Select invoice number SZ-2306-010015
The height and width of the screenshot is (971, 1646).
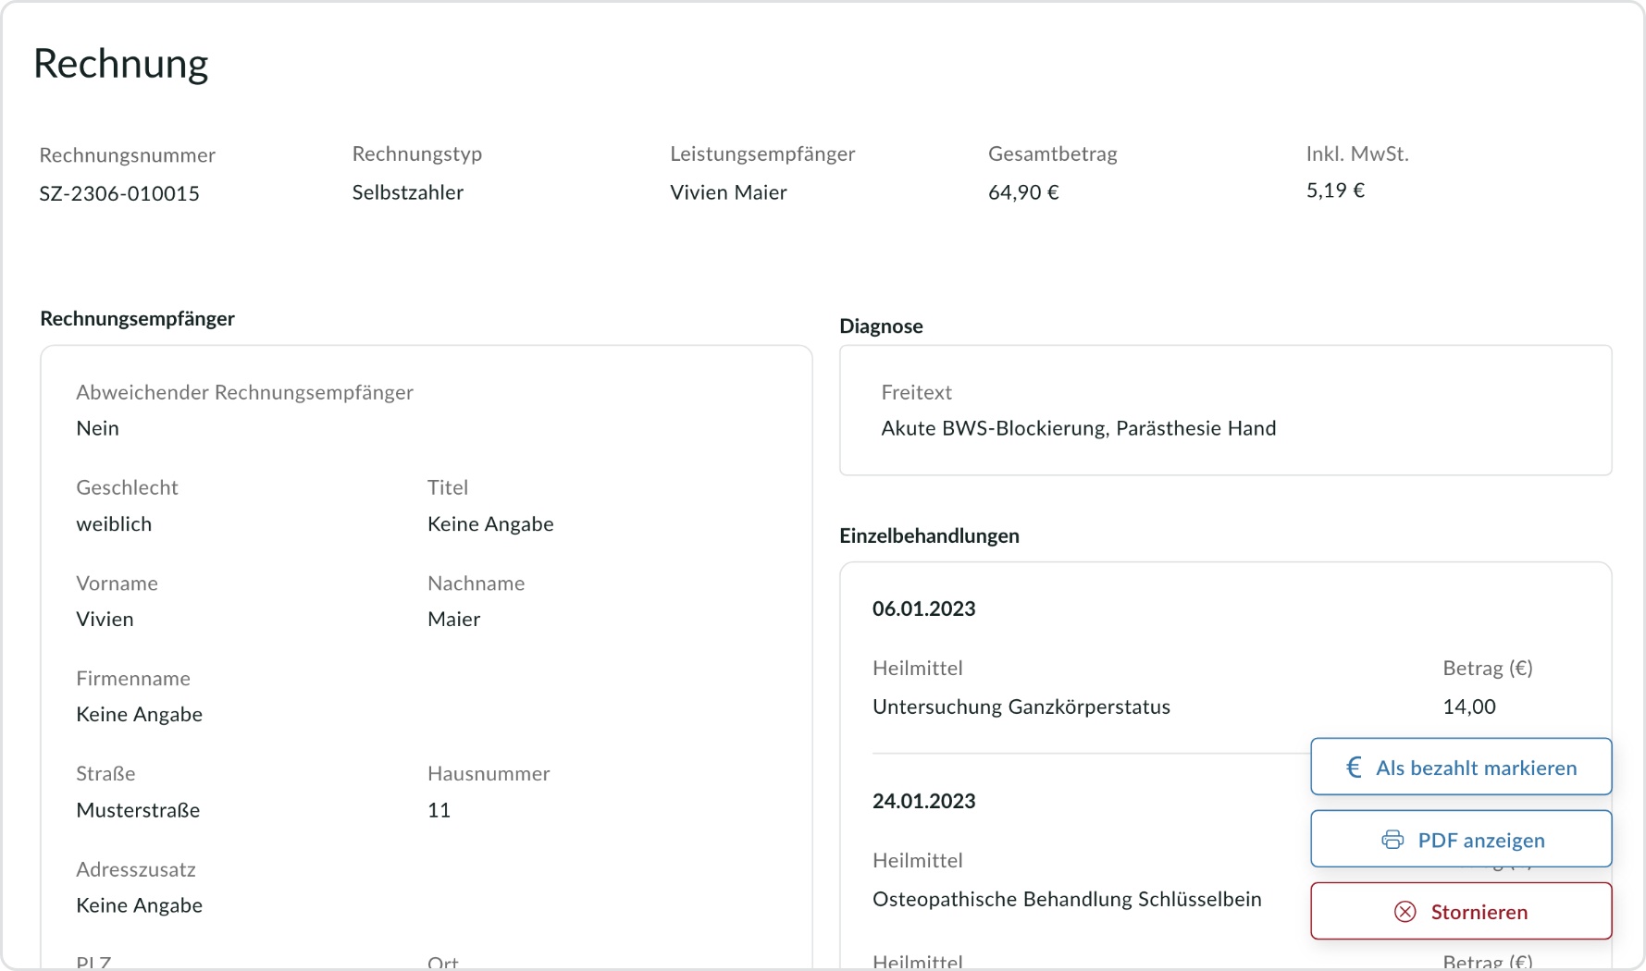[x=119, y=193]
